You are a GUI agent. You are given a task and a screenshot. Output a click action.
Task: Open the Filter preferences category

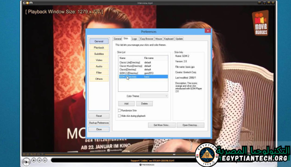[x=99, y=73]
